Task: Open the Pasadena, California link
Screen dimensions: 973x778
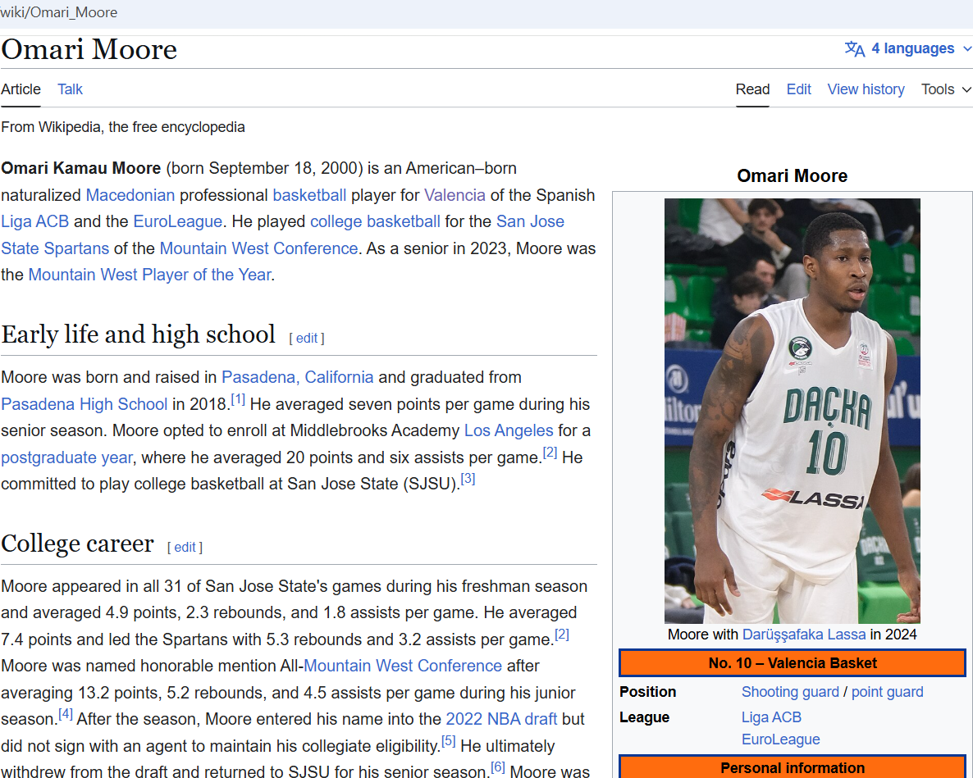Action: (297, 377)
